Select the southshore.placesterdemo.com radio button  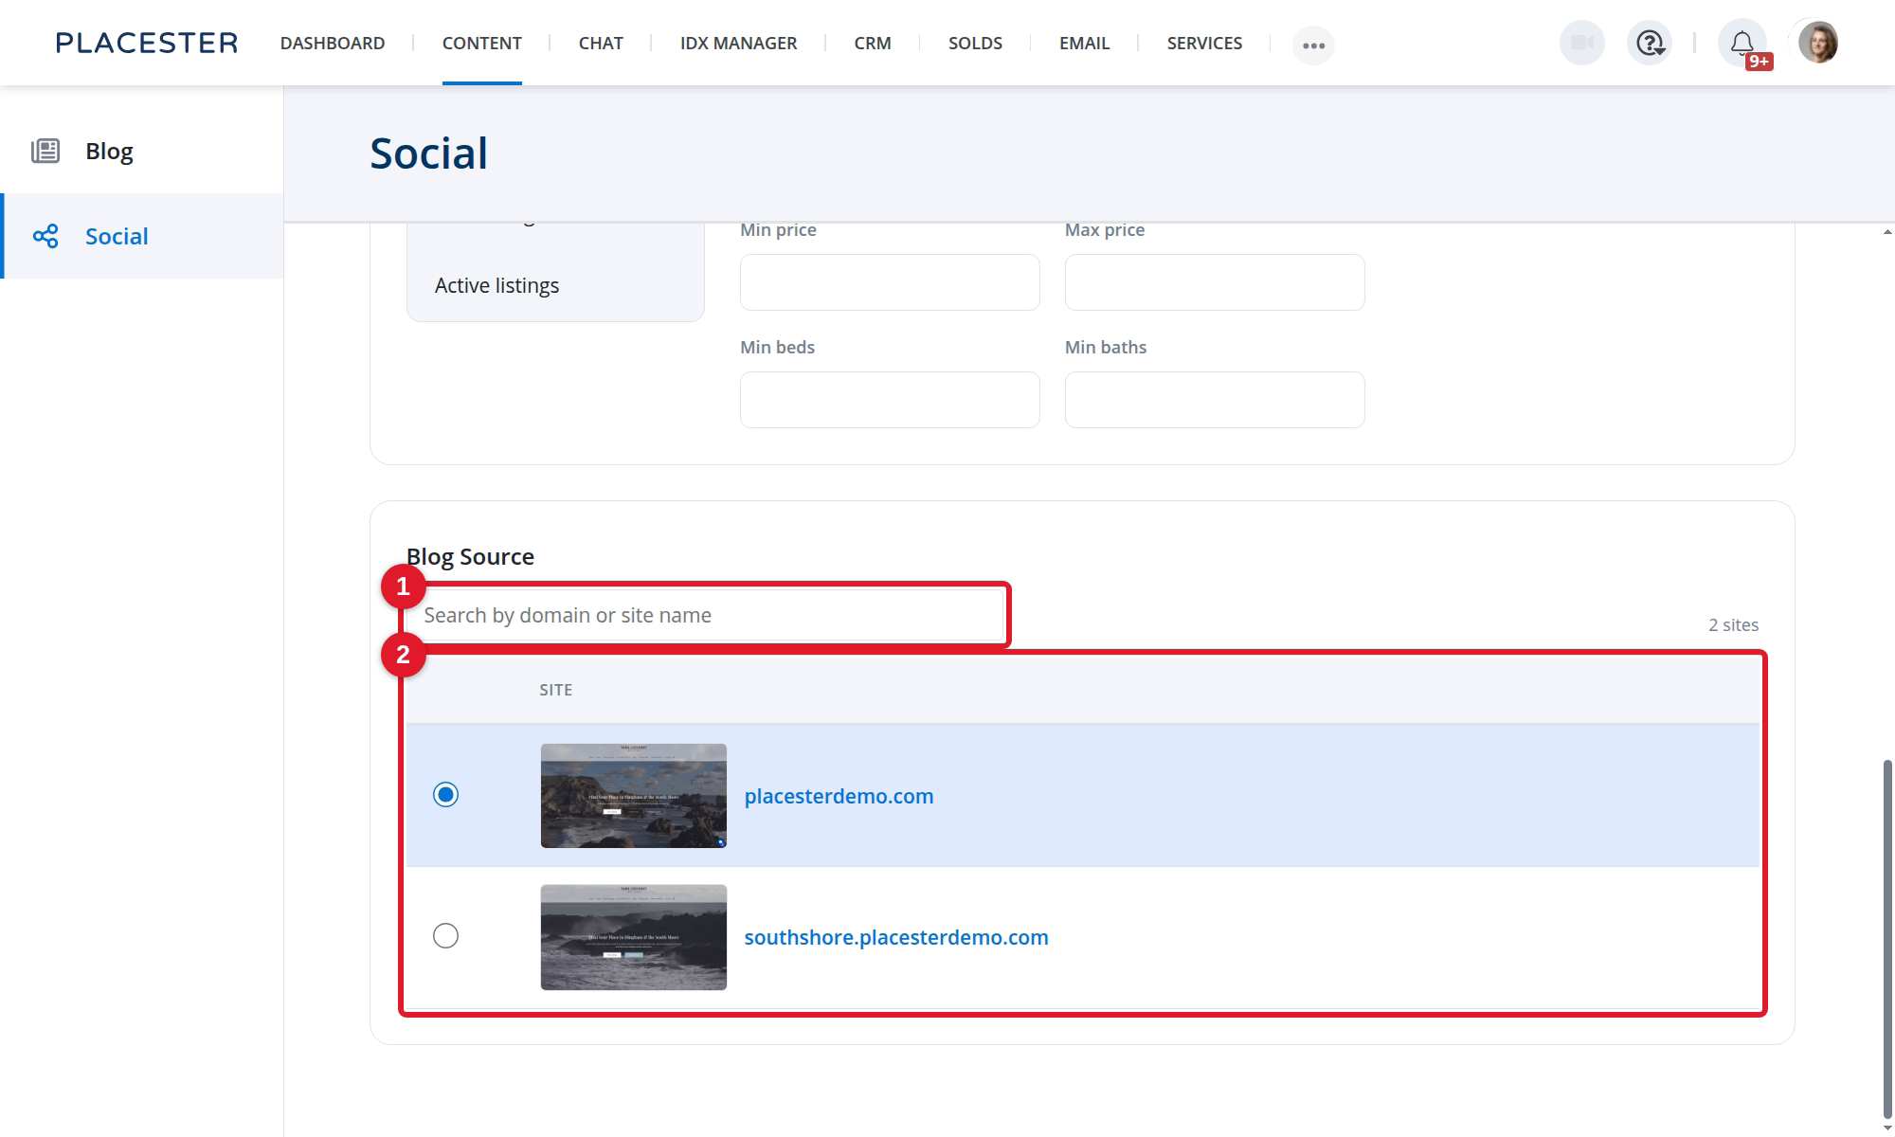click(445, 935)
